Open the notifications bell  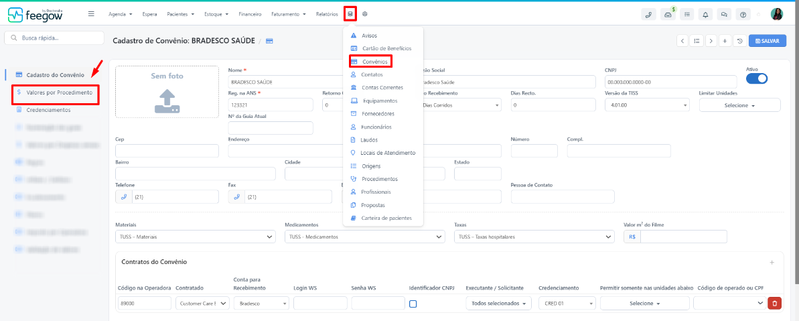(705, 15)
